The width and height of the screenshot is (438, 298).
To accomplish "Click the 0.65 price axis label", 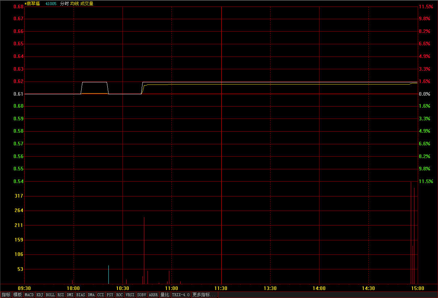I will [18, 44].
